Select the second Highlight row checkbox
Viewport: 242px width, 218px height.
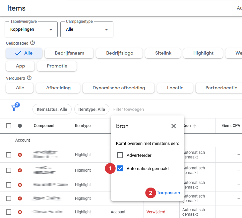(x=9, y=170)
